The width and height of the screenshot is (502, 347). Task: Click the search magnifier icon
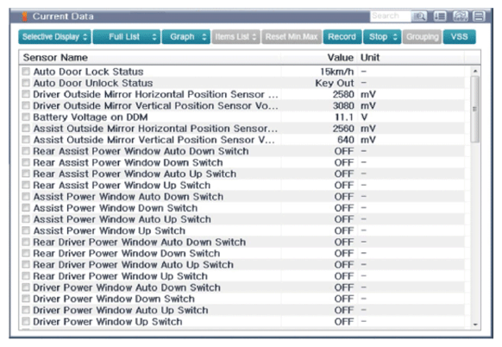(x=419, y=16)
